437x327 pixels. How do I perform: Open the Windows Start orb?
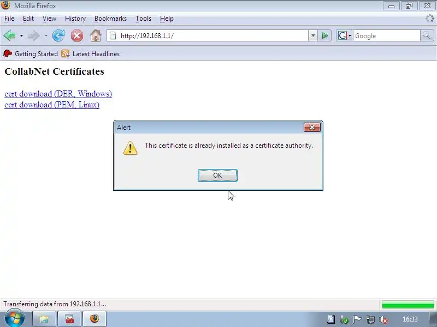14,318
